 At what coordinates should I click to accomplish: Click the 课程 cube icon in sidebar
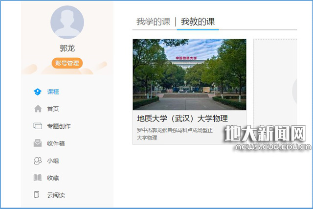[x=38, y=92]
